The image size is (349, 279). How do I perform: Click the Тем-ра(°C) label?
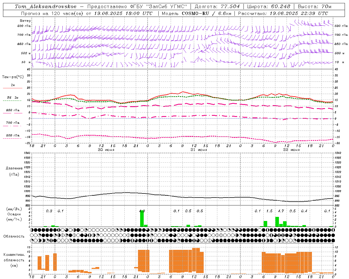(x=13, y=77)
